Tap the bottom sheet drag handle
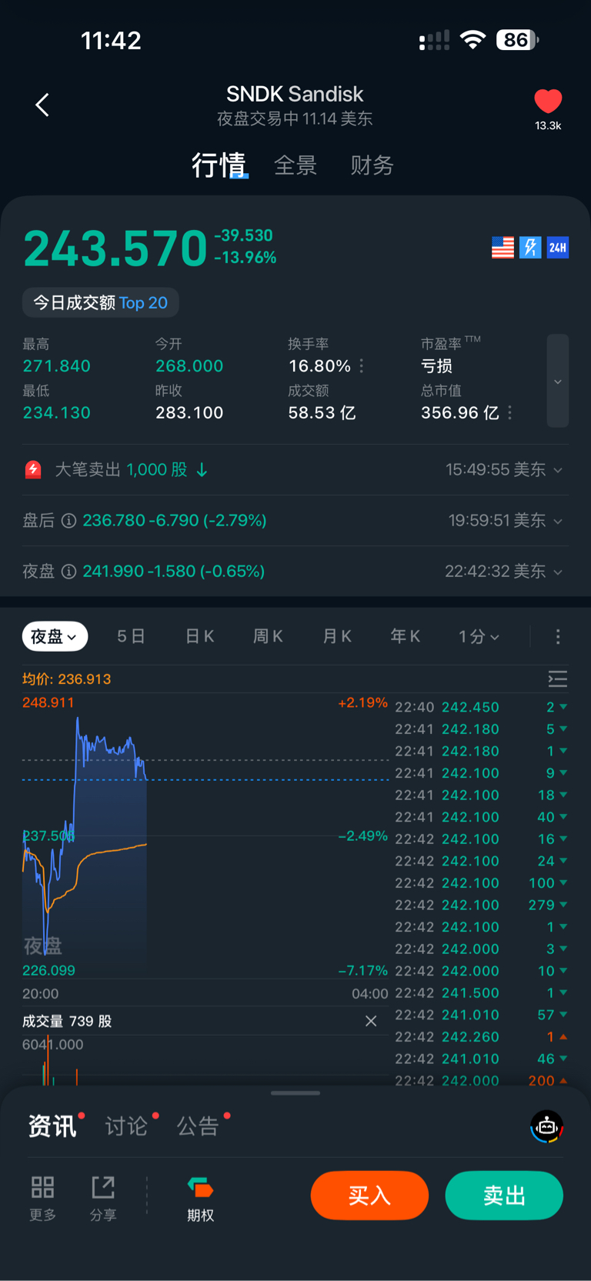591x1281 pixels. pyautogui.click(x=295, y=1093)
